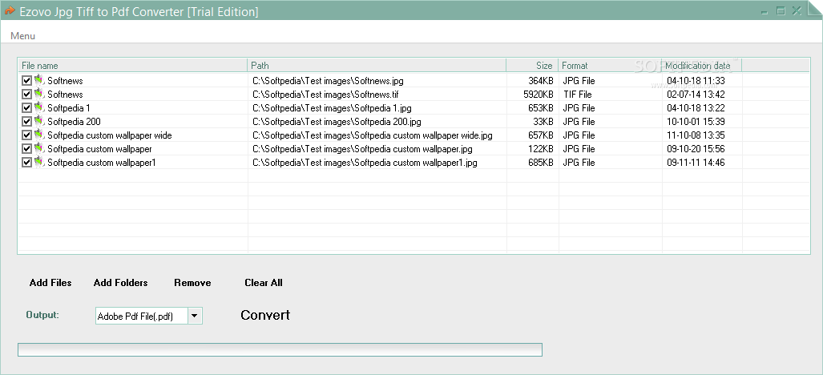Select path ending custom wallpaper1.jpg
The height and width of the screenshot is (375, 823).
[x=365, y=163]
